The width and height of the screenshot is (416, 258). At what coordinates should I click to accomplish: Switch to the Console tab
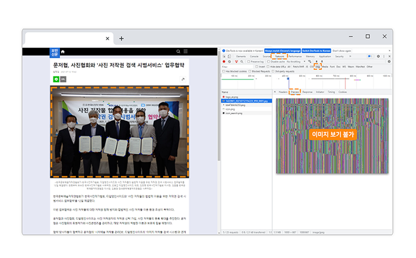(x=254, y=56)
